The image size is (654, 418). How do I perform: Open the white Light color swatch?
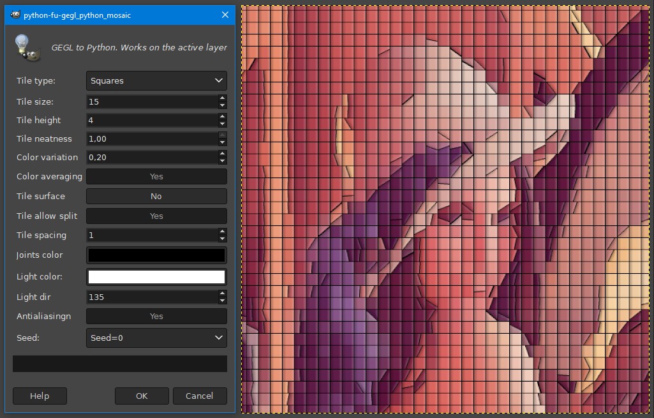(x=156, y=277)
